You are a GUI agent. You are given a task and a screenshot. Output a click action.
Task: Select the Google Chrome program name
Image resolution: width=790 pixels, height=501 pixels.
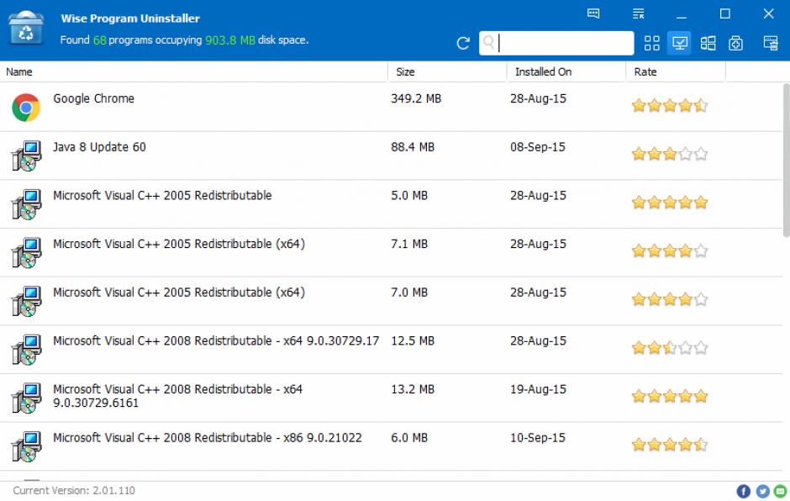pos(94,99)
